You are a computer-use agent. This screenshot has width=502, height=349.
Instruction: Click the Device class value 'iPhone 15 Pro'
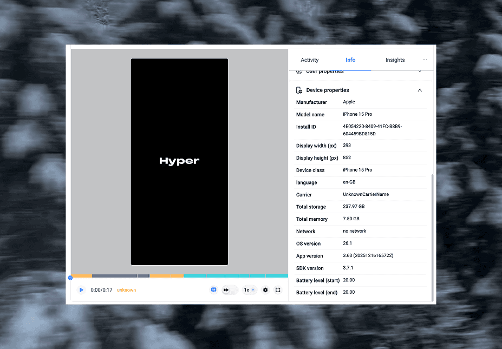pos(357,170)
